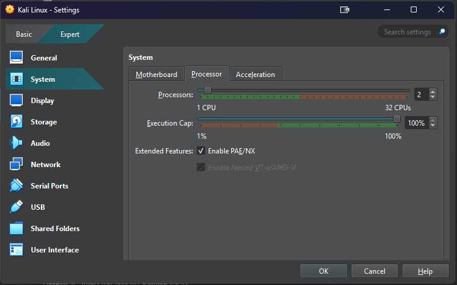Click the Enable PAE/NX label text
Screen dimensions: 457x285
(x=231, y=151)
